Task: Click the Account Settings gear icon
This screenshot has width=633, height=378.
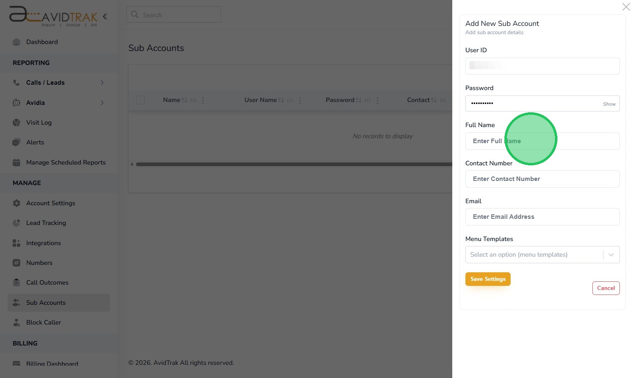Action: [16, 203]
